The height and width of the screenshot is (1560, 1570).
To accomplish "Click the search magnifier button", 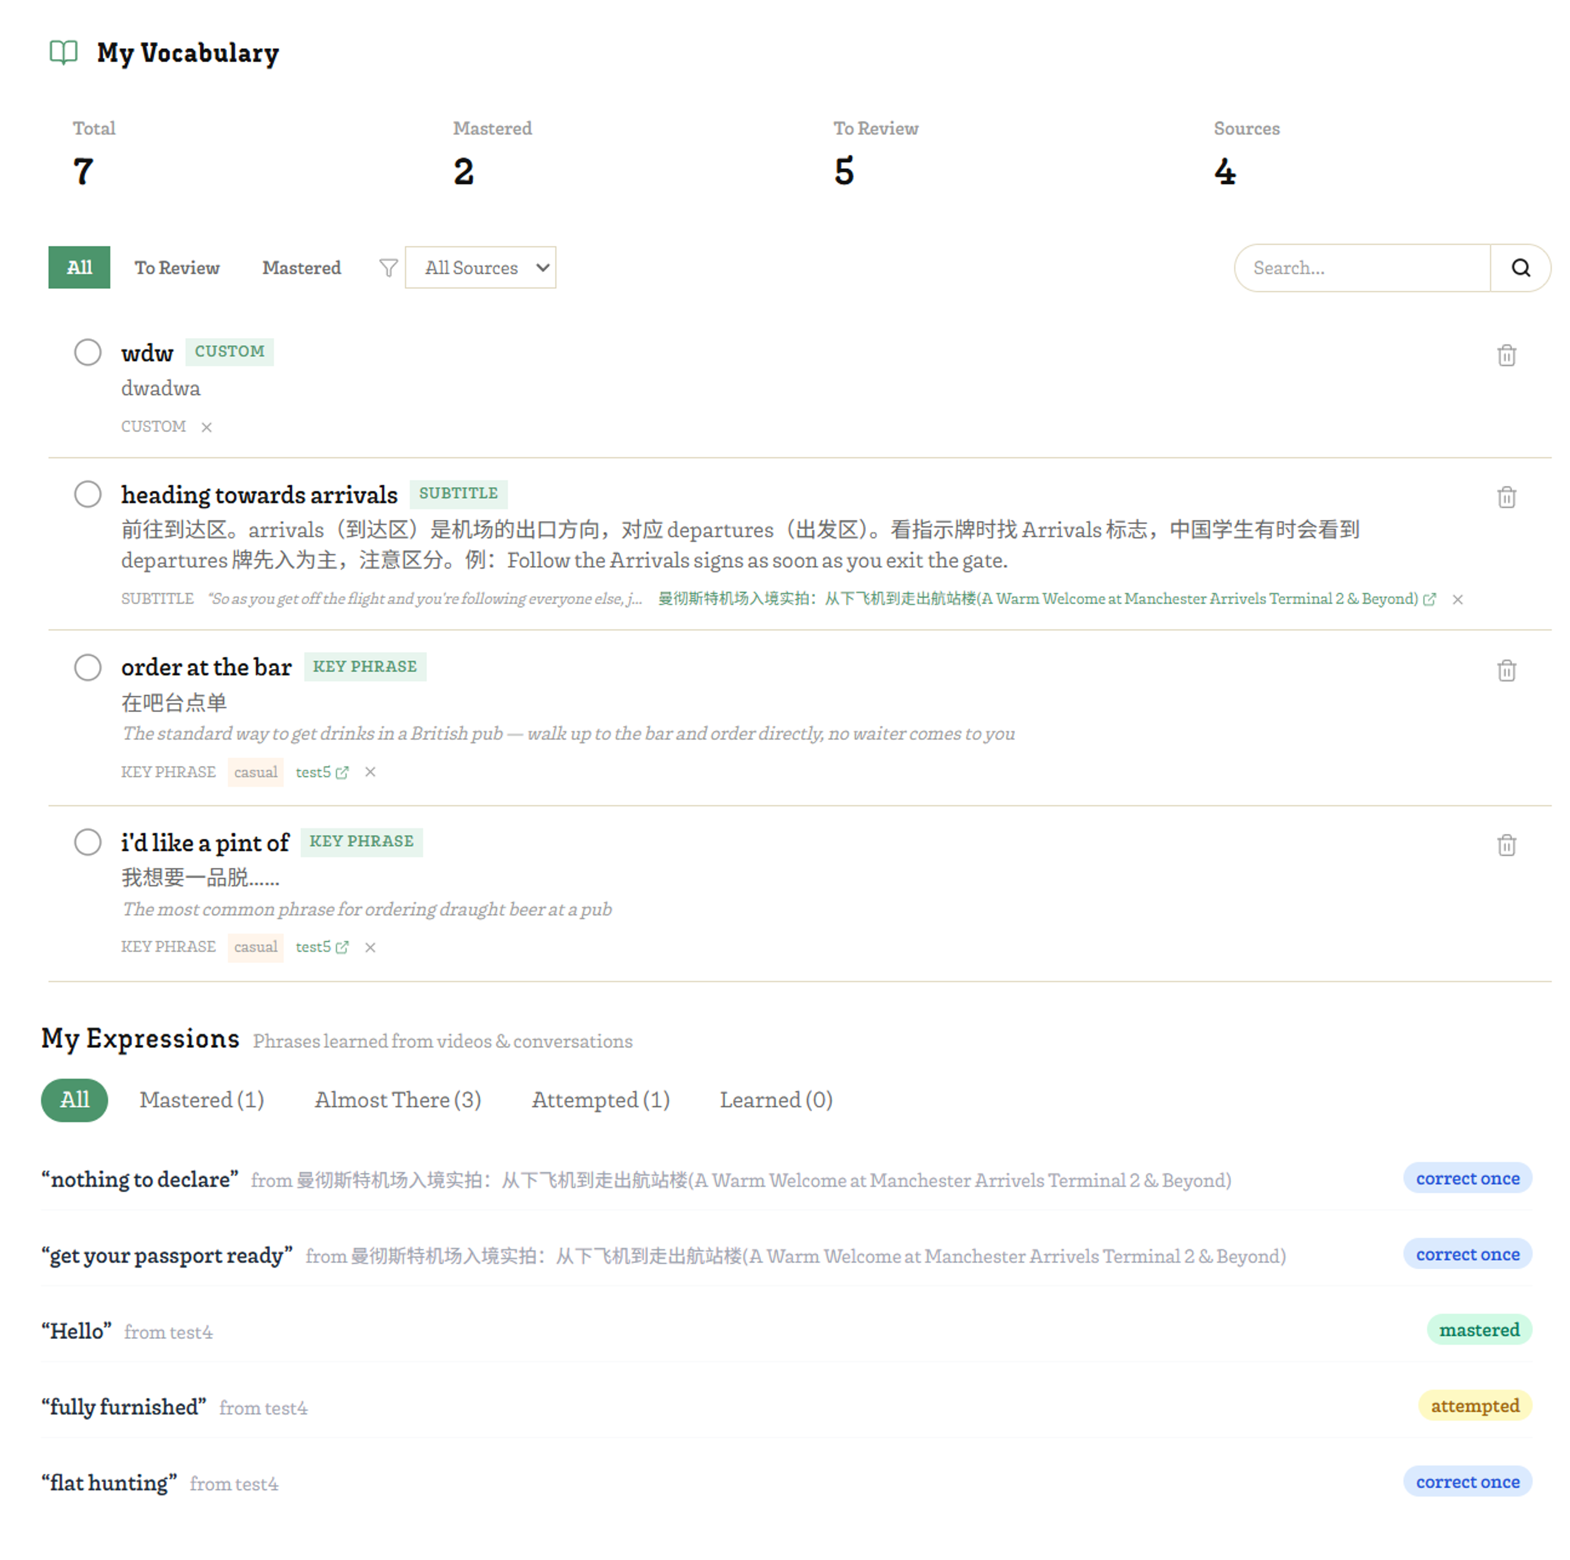I will [x=1520, y=267].
